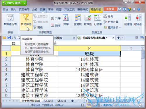Expand the WPS 表格 menu dropdown arrow
The width and height of the screenshot is (146, 109).
[25, 3]
